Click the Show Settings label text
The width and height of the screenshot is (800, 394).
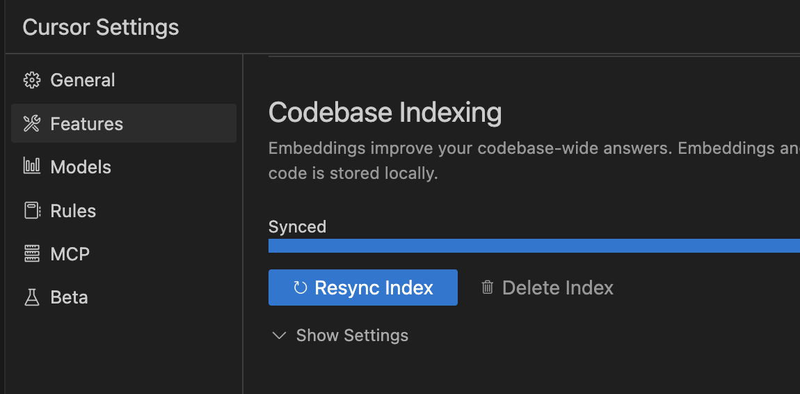[x=352, y=336]
